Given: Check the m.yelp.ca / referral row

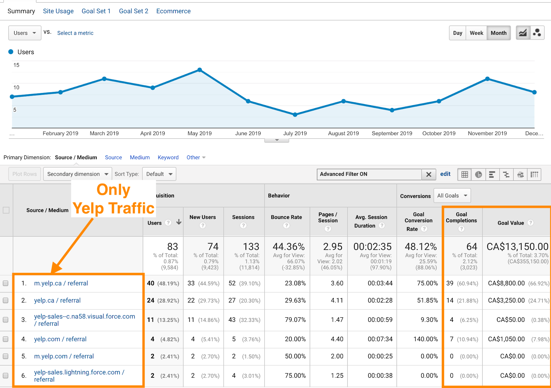Looking at the screenshot, I should coord(6,283).
